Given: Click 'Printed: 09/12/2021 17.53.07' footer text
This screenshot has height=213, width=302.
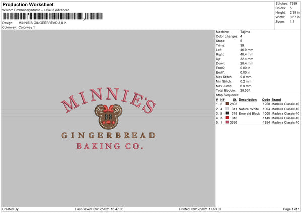Looking at the screenshot, I should [200, 209].
